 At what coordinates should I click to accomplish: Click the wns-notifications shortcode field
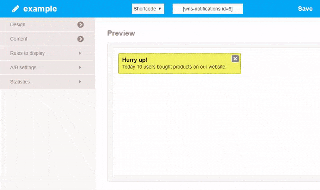[x=208, y=9]
